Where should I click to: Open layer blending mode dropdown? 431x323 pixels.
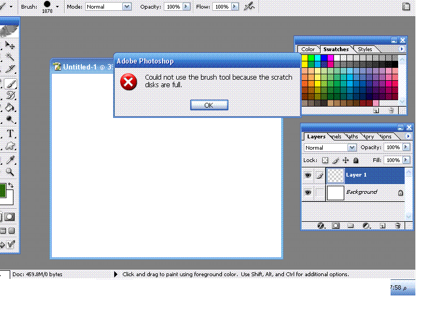click(352, 148)
